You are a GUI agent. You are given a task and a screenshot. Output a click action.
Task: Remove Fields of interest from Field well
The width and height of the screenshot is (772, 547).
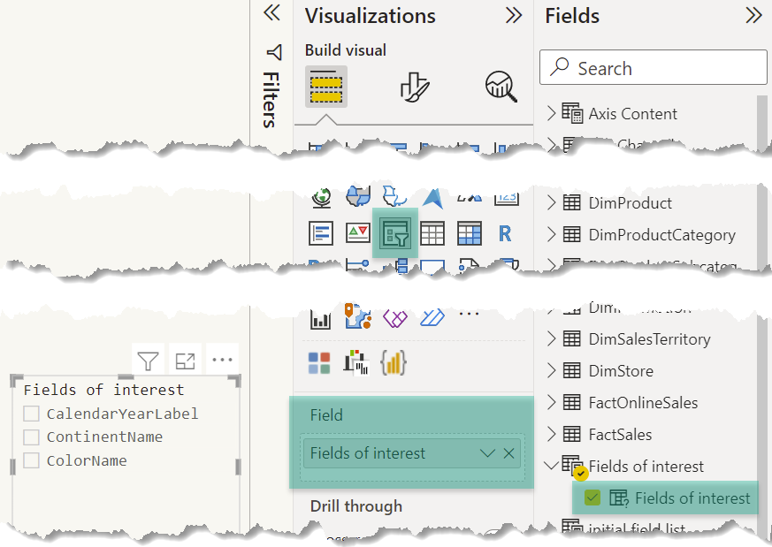509,453
